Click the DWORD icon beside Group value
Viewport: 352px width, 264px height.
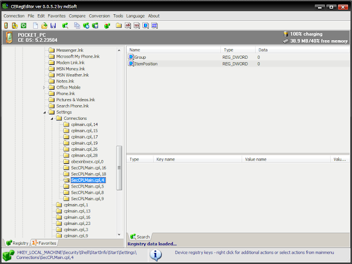pos(131,57)
